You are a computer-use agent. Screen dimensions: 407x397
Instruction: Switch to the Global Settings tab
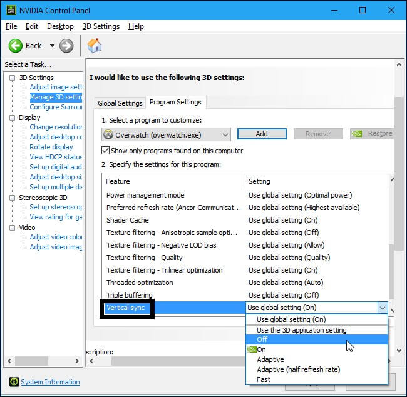[120, 103]
